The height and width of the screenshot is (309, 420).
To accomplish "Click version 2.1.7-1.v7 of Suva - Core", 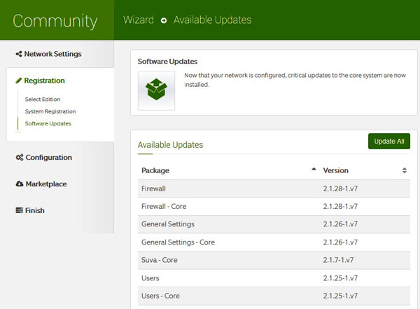I will [x=338, y=260].
